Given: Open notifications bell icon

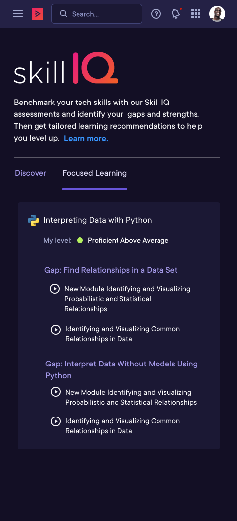Looking at the screenshot, I should (x=176, y=14).
